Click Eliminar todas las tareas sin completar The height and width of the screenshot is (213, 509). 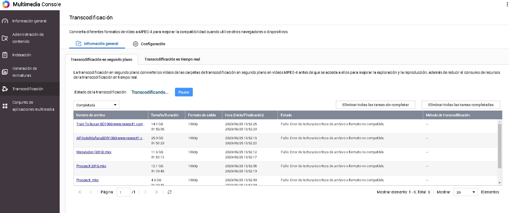[x=375, y=105]
